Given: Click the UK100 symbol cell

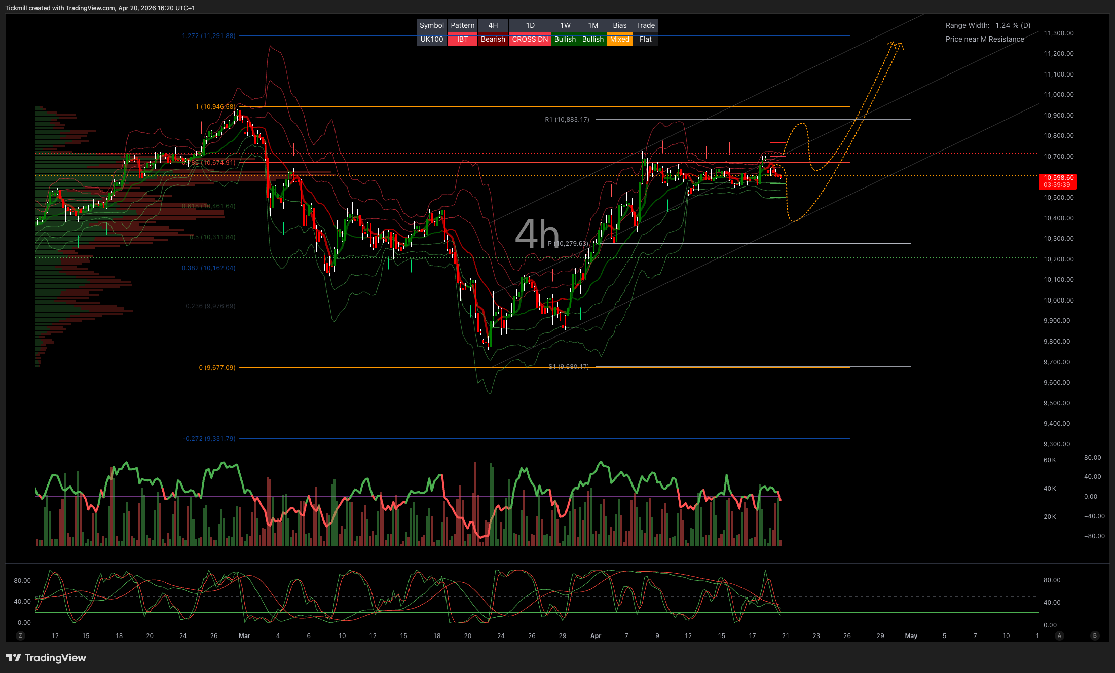Looking at the screenshot, I should tap(431, 39).
